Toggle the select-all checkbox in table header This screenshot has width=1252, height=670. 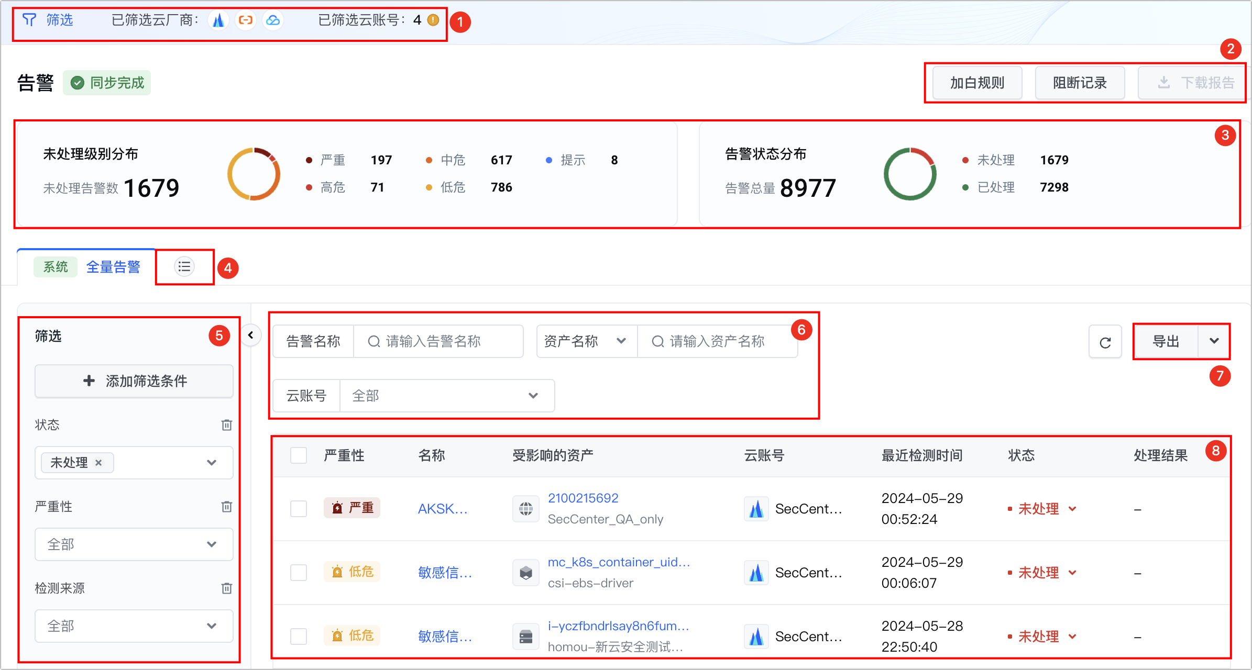[x=299, y=455]
